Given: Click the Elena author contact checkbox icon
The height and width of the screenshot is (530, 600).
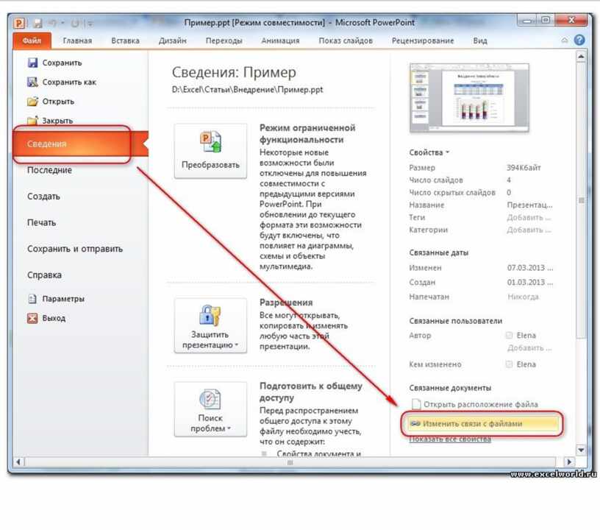Looking at the screenshot, I should 509,336.
